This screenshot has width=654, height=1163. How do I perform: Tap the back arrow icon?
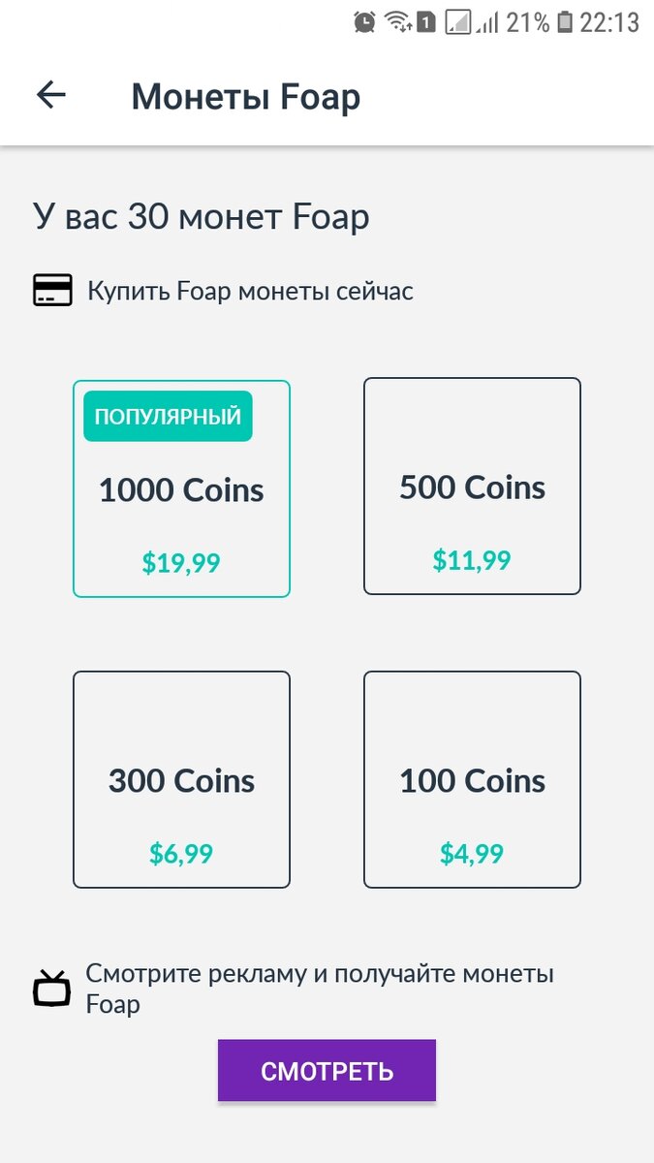point(51,94)
